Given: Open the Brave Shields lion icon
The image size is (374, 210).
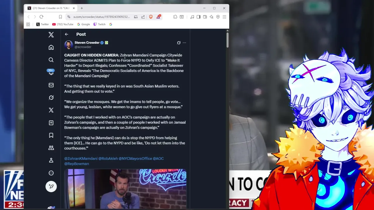Looking at the screenshot, I should [151, 17].
